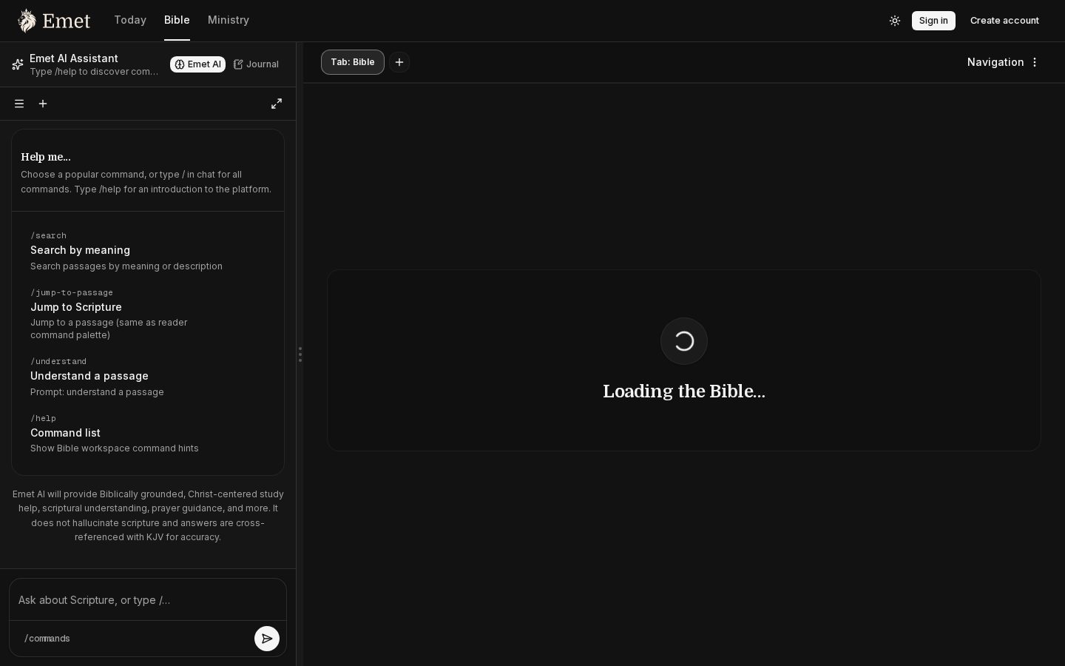This screenshot has width=1065, height=666.
Task: Click the Emet AI Assistant sparkle icon
Action: (x=18, y=64)
